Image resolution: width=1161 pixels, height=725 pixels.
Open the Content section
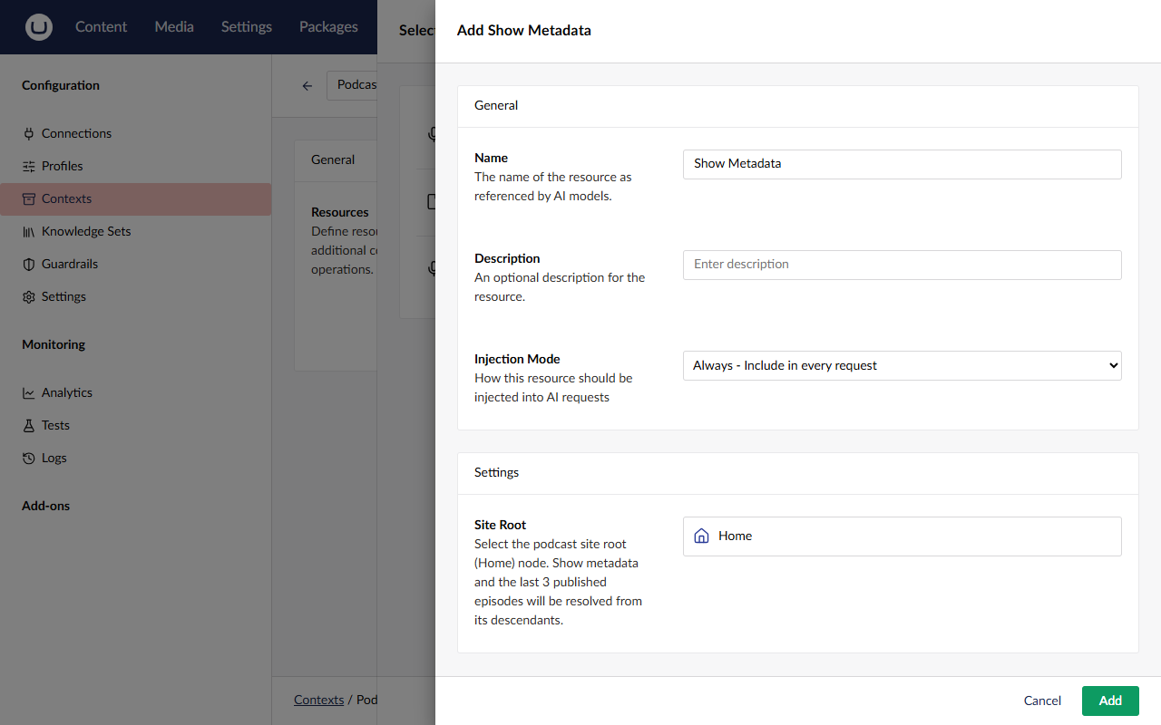101,27
